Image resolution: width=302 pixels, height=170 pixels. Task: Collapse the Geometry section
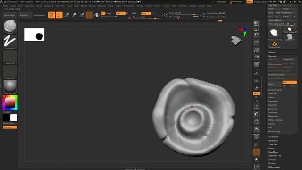[273, 56]
